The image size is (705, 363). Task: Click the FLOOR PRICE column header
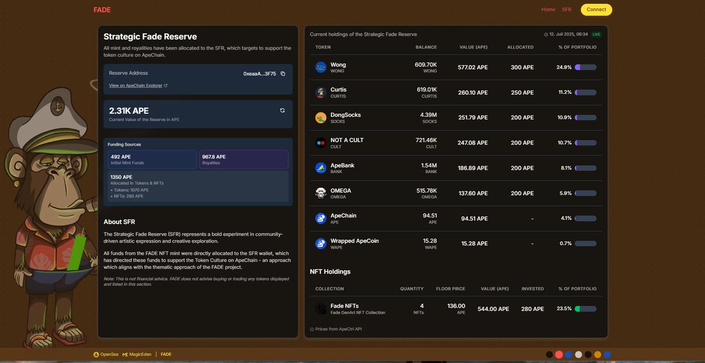pyautogui.click(x=451, y=289)
